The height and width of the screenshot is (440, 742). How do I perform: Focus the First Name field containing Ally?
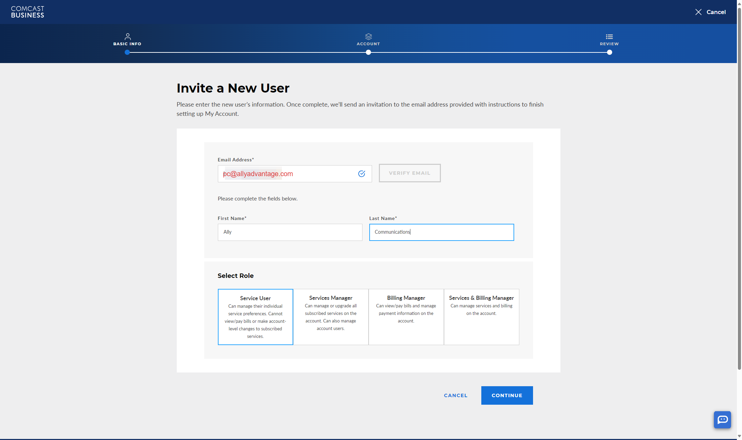(290, 232)
